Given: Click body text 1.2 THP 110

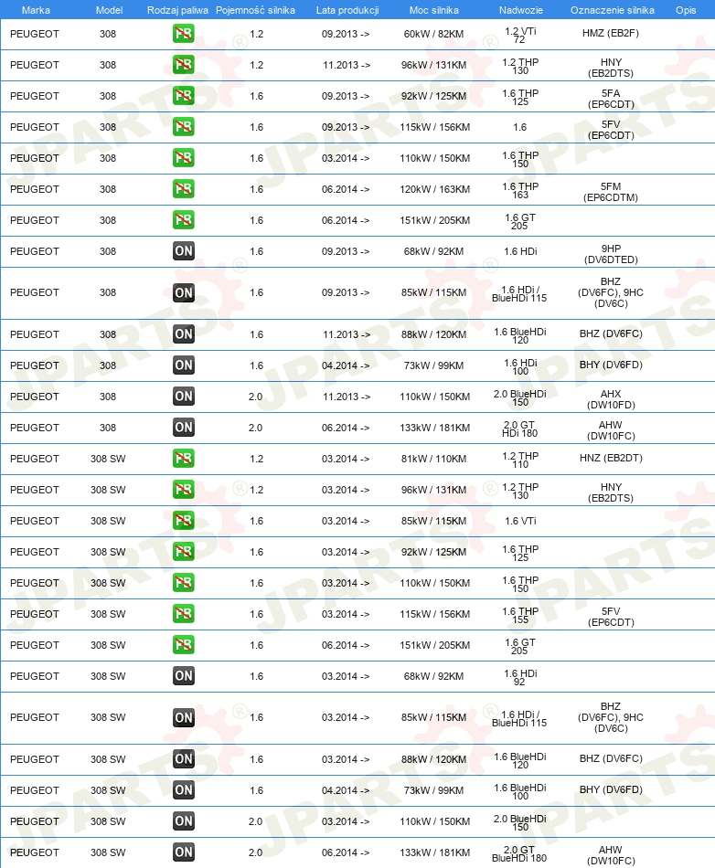Looking at the screenshot, I should [520, 460].
